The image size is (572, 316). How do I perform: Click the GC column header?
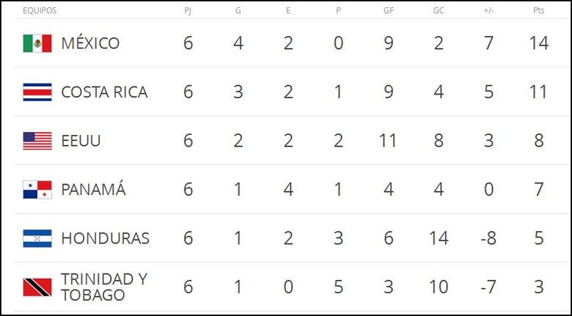click(x=438, y=11)
